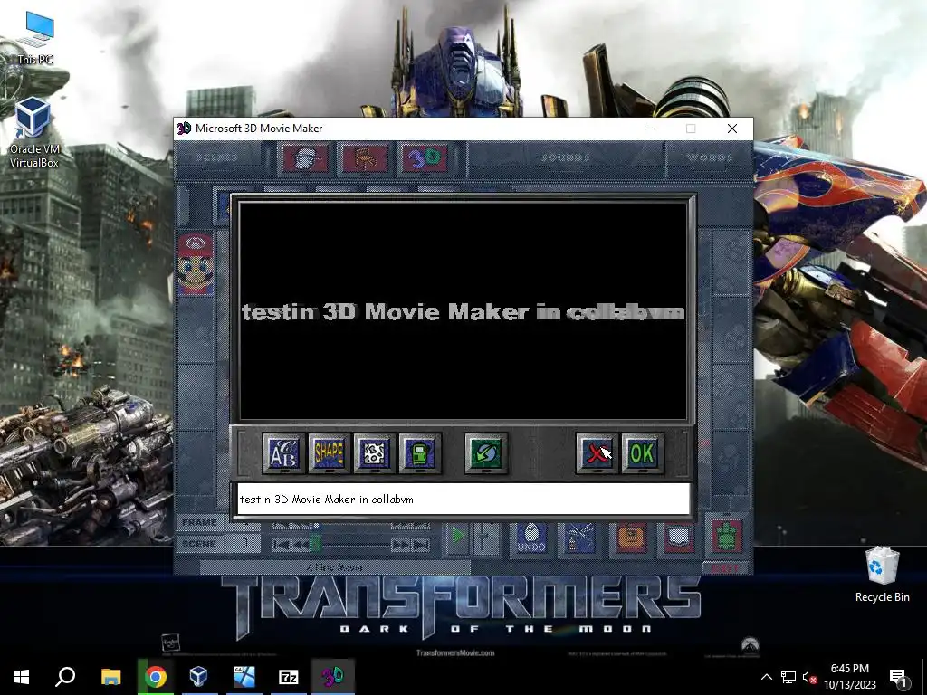Open the scissors cut/copy/paste tools
Screen dimensions: 927x695
(x=579, y=538)
